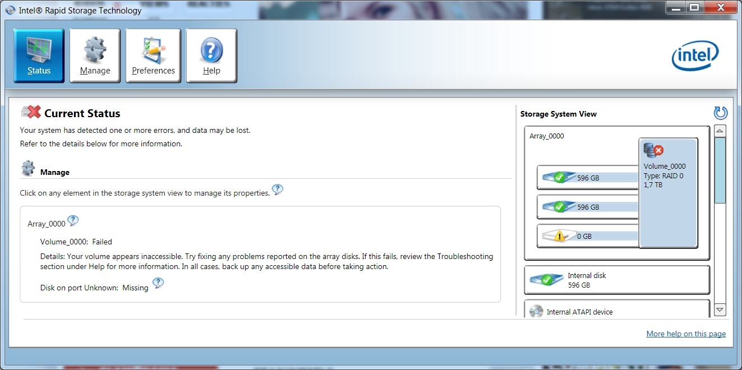Open help icon beside the manage instructions

tap(278, 189)
